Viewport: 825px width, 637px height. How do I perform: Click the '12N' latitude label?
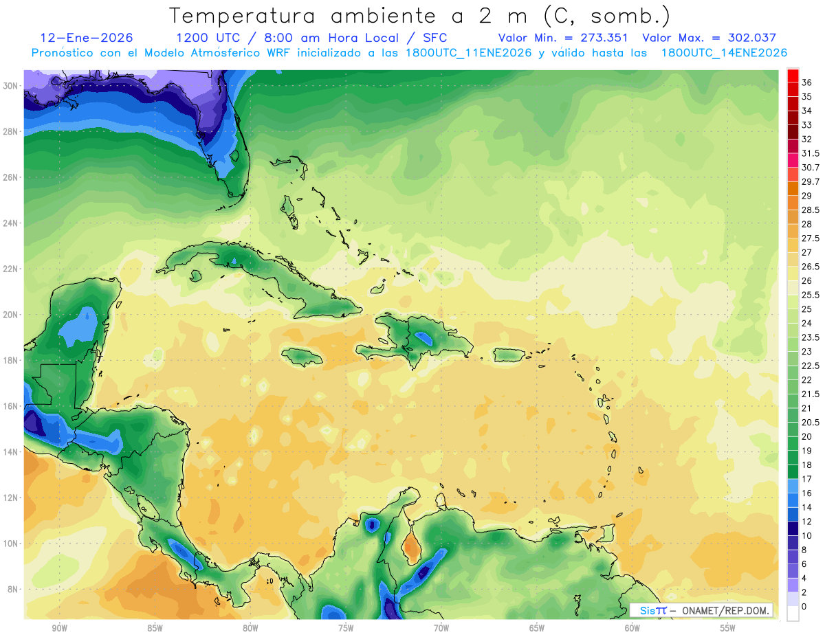10,498
